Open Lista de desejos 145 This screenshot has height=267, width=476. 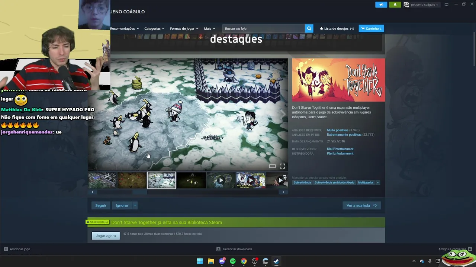coord(337,29)
